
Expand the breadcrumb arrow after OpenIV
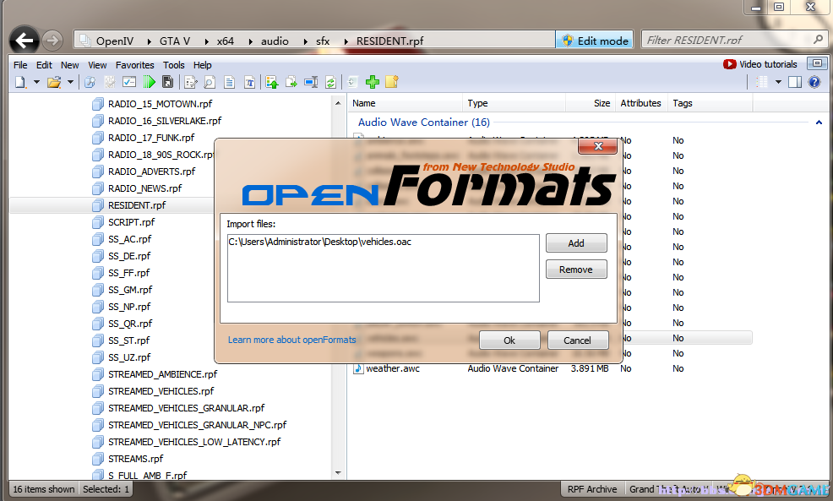tap(149, 41)
